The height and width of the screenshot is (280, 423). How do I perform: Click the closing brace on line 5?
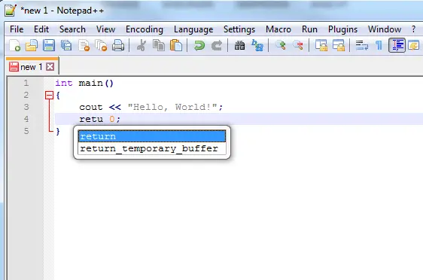58,132
